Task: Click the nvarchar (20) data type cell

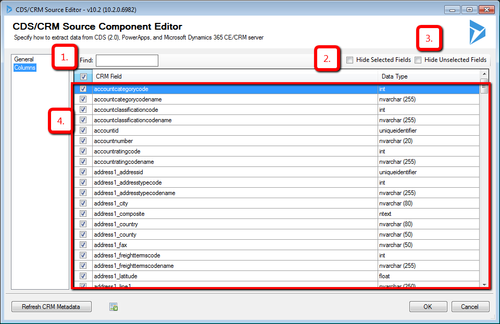Action: (x=428, y=140)
